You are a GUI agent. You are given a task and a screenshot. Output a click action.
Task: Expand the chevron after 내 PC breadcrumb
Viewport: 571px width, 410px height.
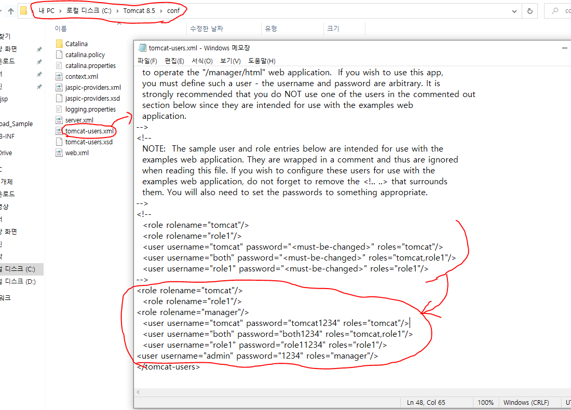click(x=60, y=11)
